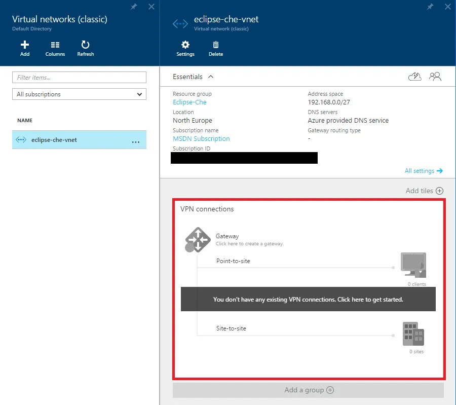Viewport: 456px width, 405px height.
Task: Select eclipse-che-vnet in the list
Action: (x=79, y=140)
